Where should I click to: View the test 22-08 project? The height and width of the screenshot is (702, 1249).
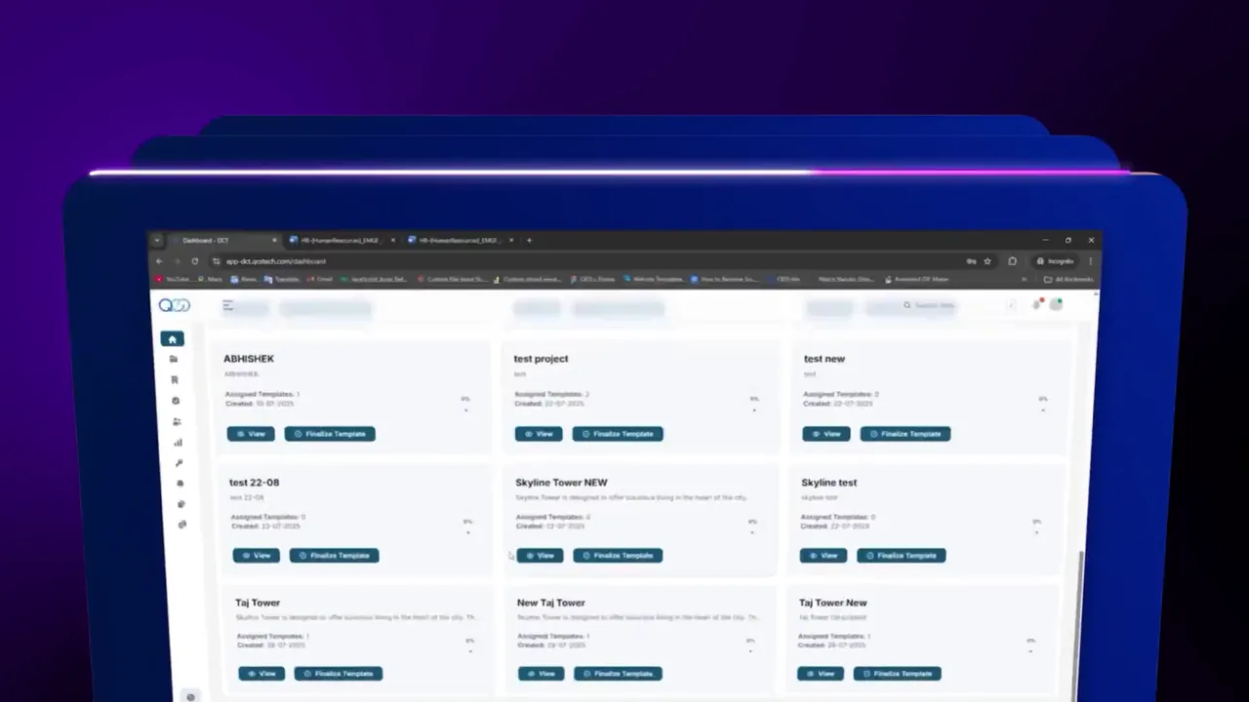(257, 556)
